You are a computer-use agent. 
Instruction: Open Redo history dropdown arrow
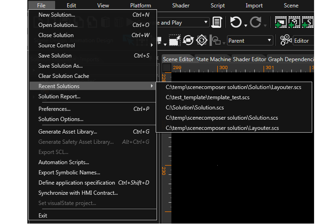coord(265,26)
